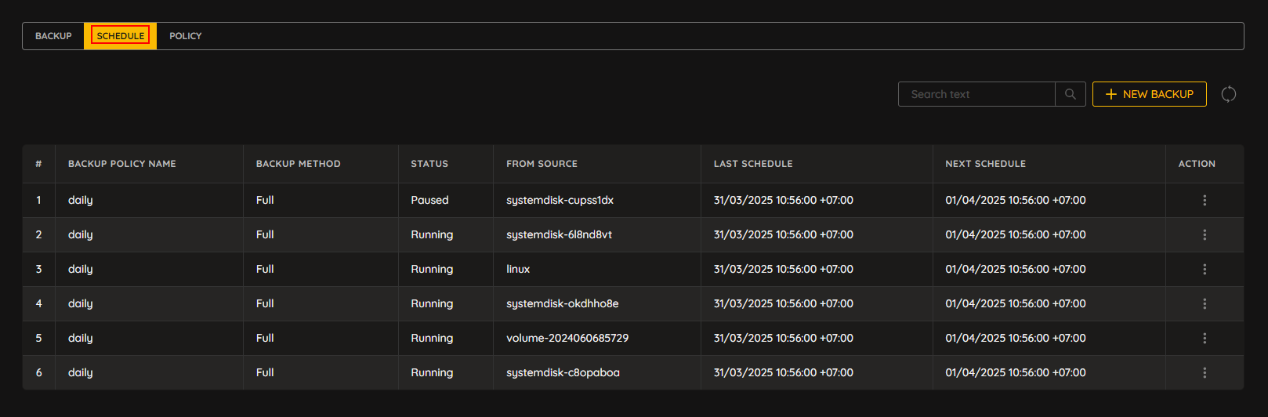Refresh the schedule list with the circular arrows icon

point(1229,94)
